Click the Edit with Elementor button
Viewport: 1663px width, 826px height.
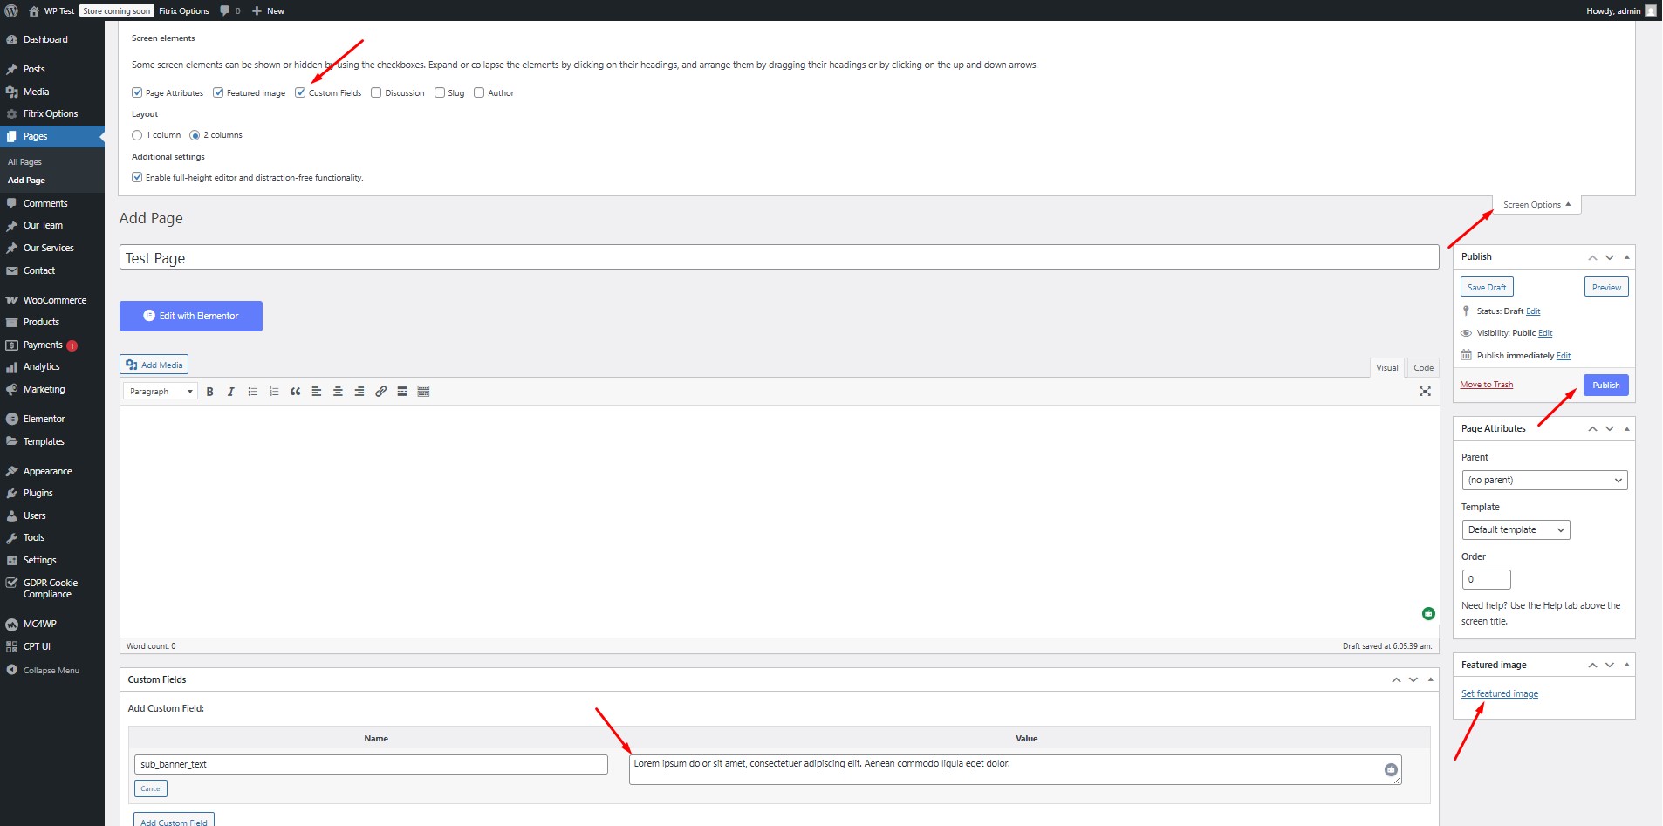tap(191, 316)
